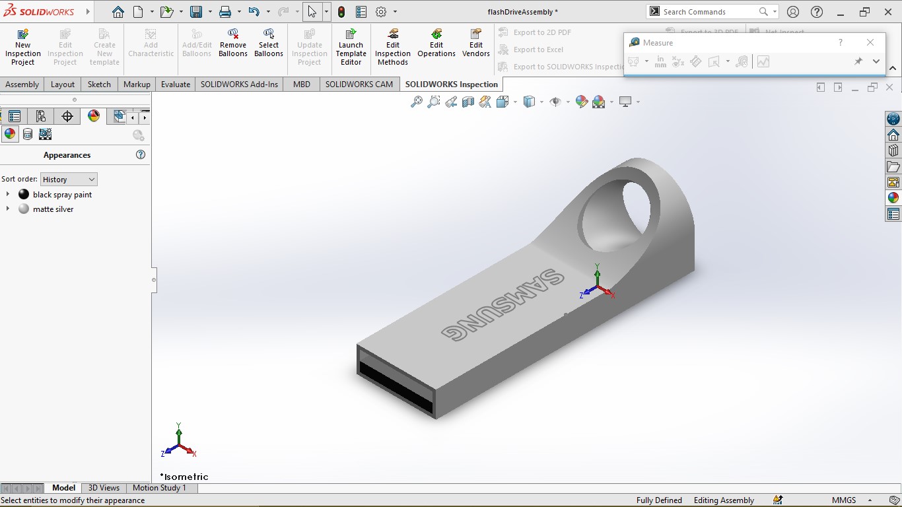Launch Template Editor
The image size is (902, 507).
(351, 46)
